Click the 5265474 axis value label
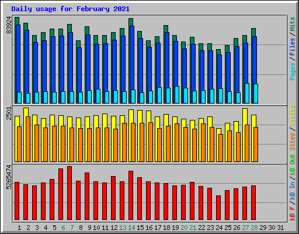This screenshot has height=234, width=299. click(x=9, y=177)
